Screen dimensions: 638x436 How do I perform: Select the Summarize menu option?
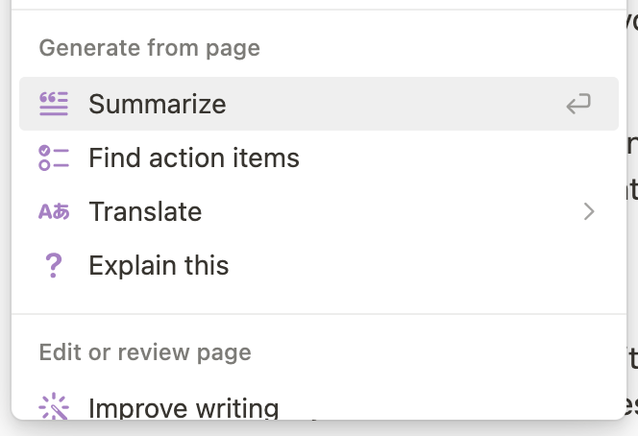319,104
